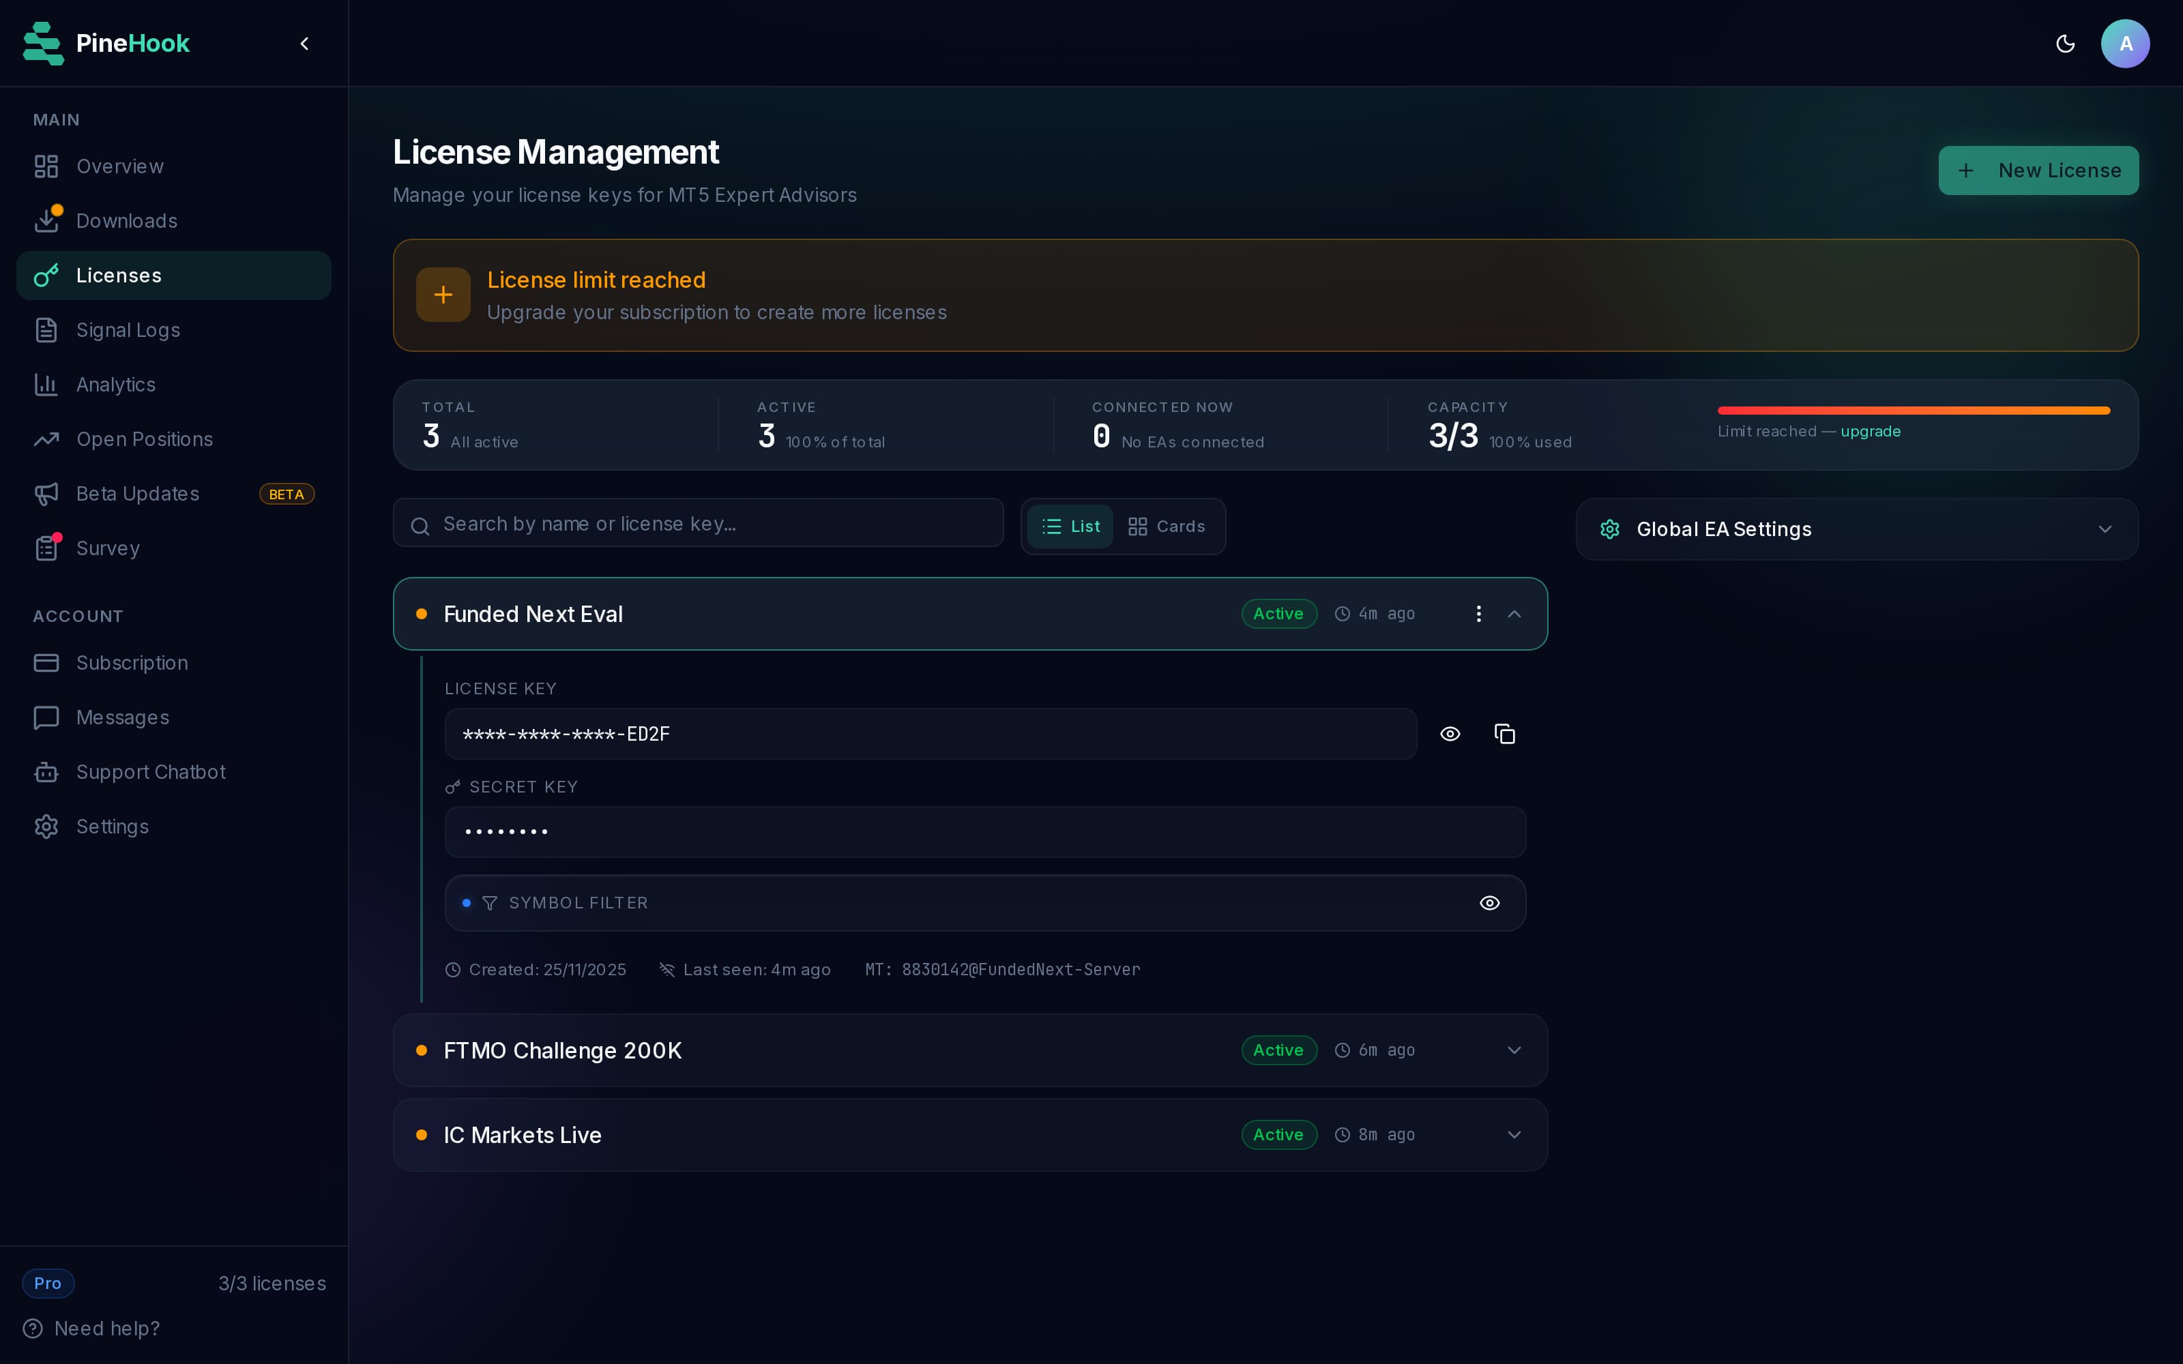Click the Created: 25/11/2025 text
This screenshot has height=1364, width=2183.
(x=548, y=970)
